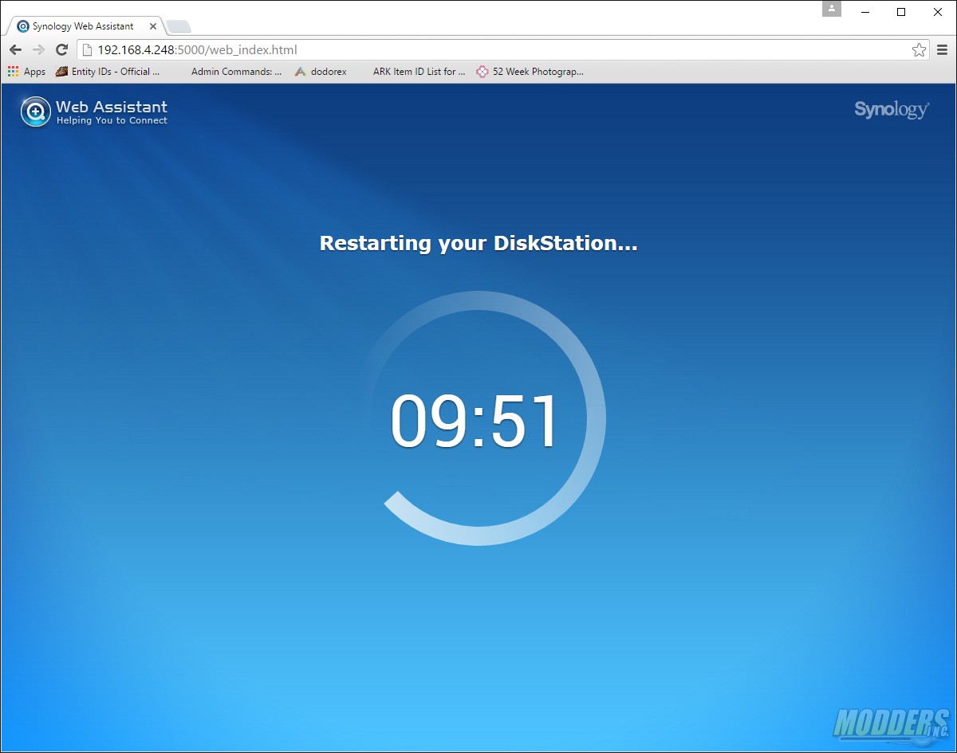Viewport: 957px width, 753px height.
Task: Click the Entity IDs bookmark icon
Action: point(61,72)
